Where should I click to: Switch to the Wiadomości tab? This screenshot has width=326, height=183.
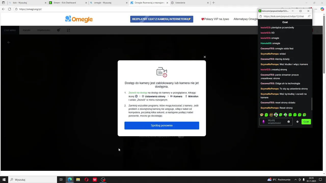pos(44,30)
